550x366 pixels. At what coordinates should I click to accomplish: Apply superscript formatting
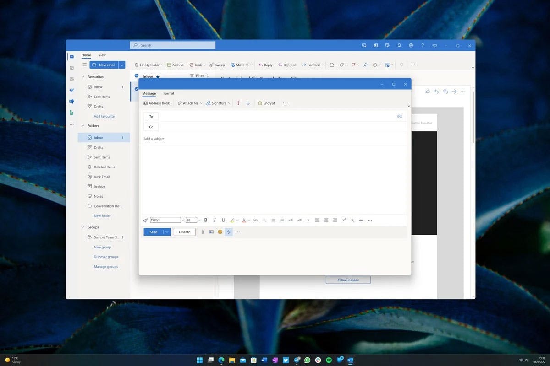(344, 220)
